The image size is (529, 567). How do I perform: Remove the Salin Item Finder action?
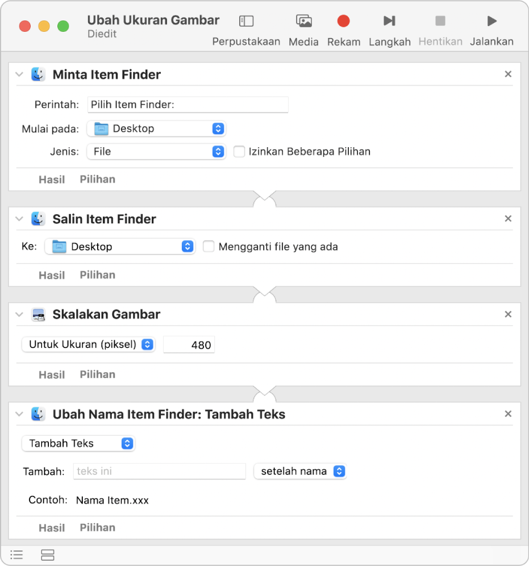tap(508, 219)
